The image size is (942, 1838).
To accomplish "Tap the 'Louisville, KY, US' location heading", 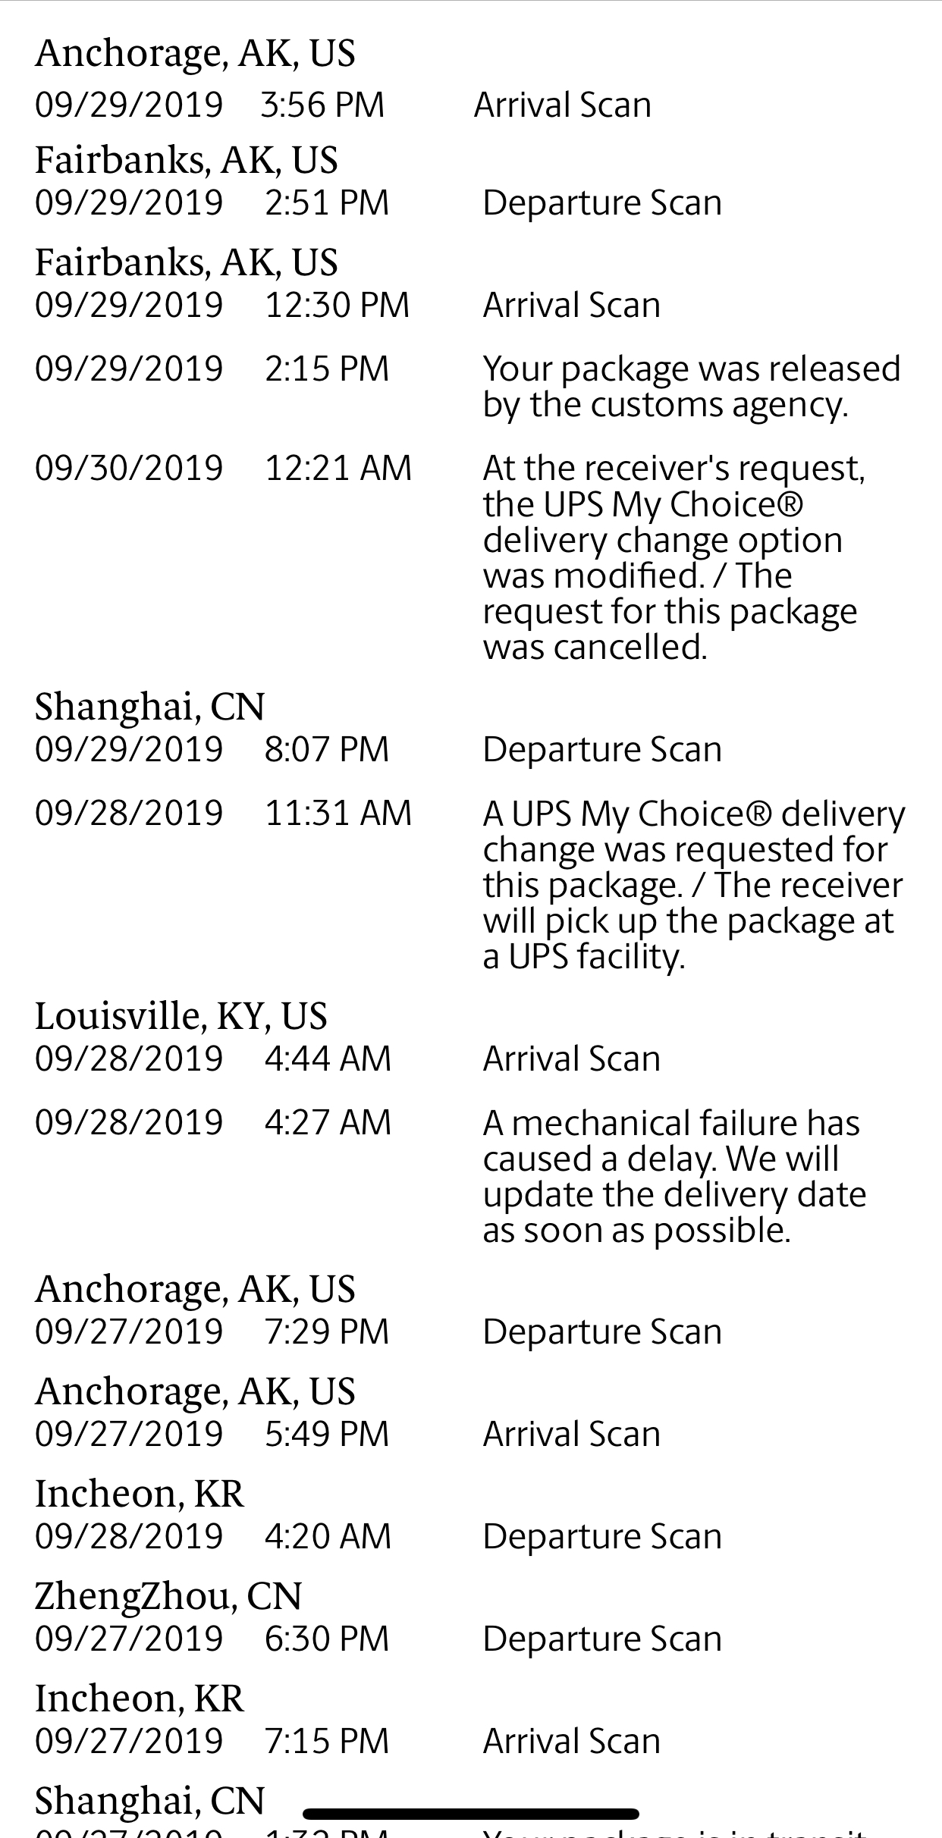I will pyautogui.click(x=181, y=1016).
